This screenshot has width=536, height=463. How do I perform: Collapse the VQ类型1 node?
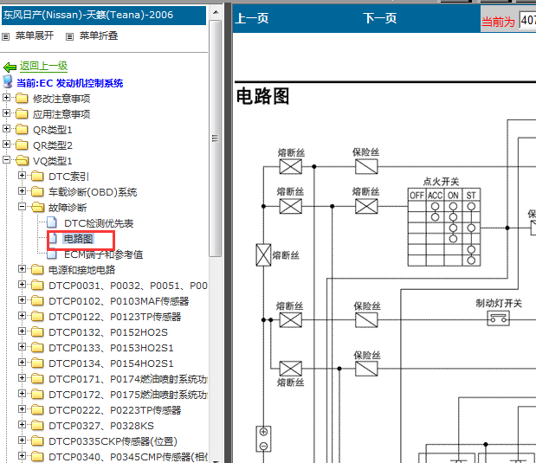[x=6, y=160]
